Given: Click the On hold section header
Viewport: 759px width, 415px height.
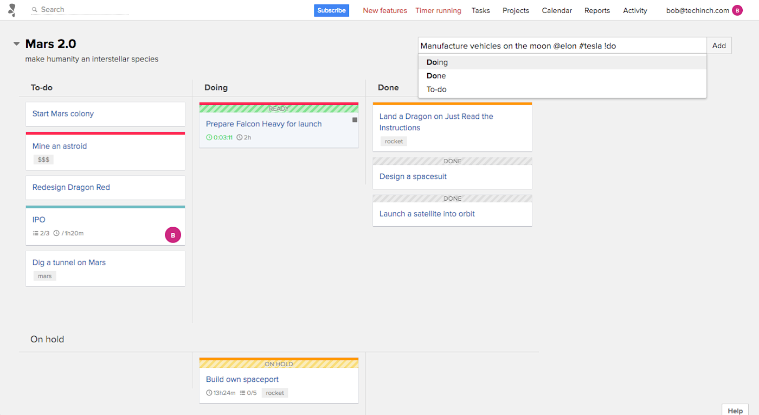Looking at the screenshot, I should [x=47, y=340].
